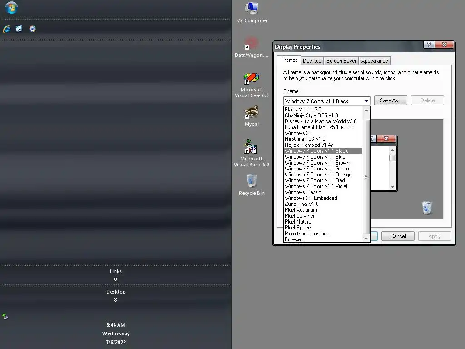465x349 pixels.
Task: Choose Windows 7 Colors v1.1 Brown
Action: point(323,163)
